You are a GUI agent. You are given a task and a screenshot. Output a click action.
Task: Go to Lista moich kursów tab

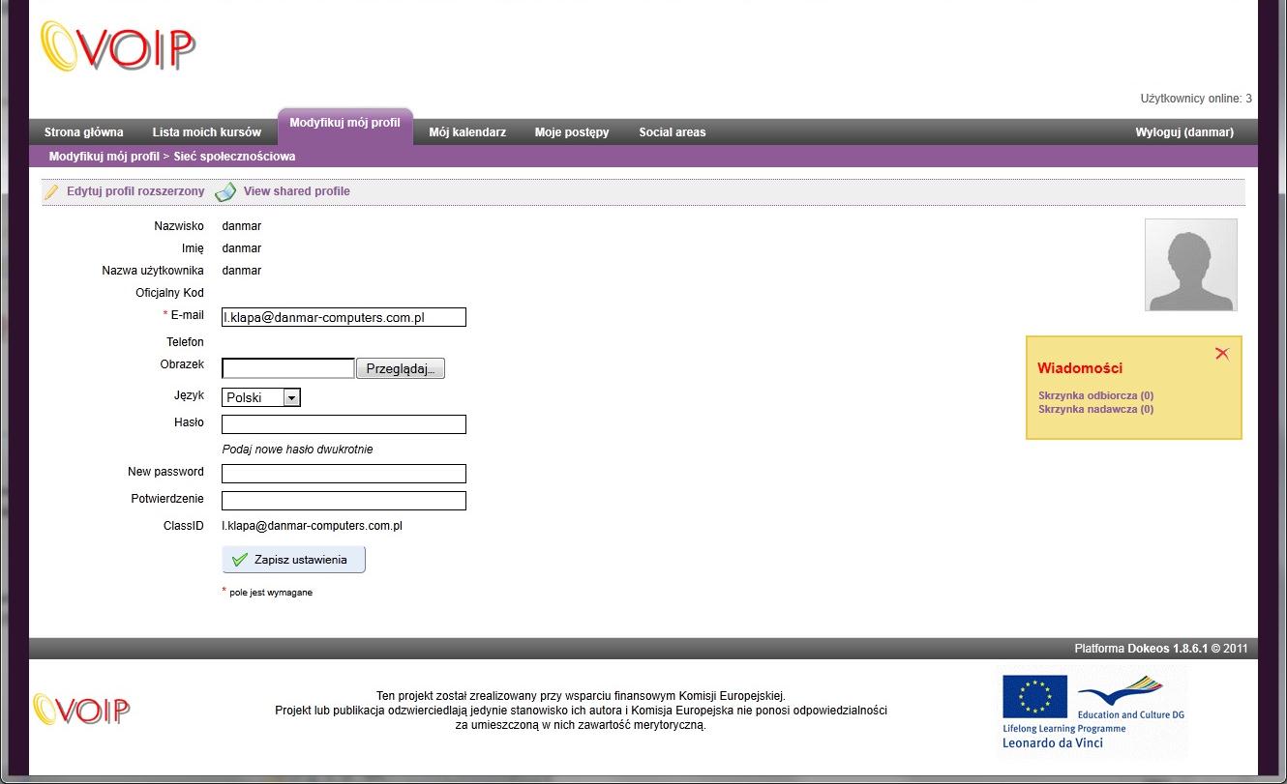[x=207, y=132]
